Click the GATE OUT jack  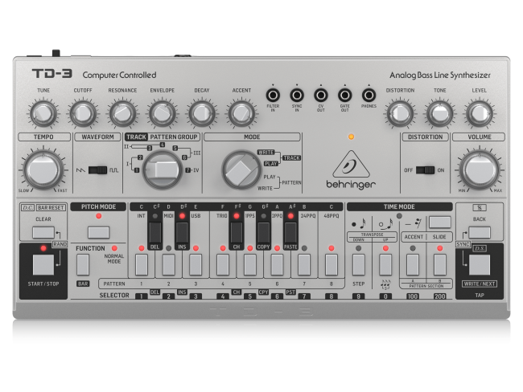click(x=345, y=96)
